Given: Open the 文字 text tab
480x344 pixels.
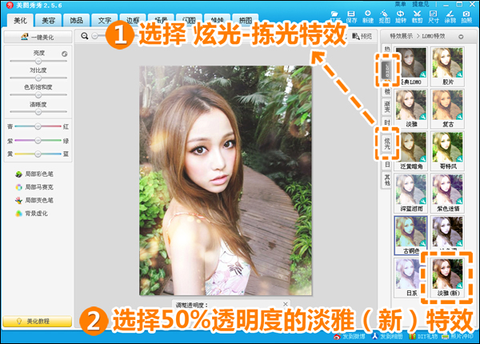Looking at the screenshot, I should pos(105,20).
